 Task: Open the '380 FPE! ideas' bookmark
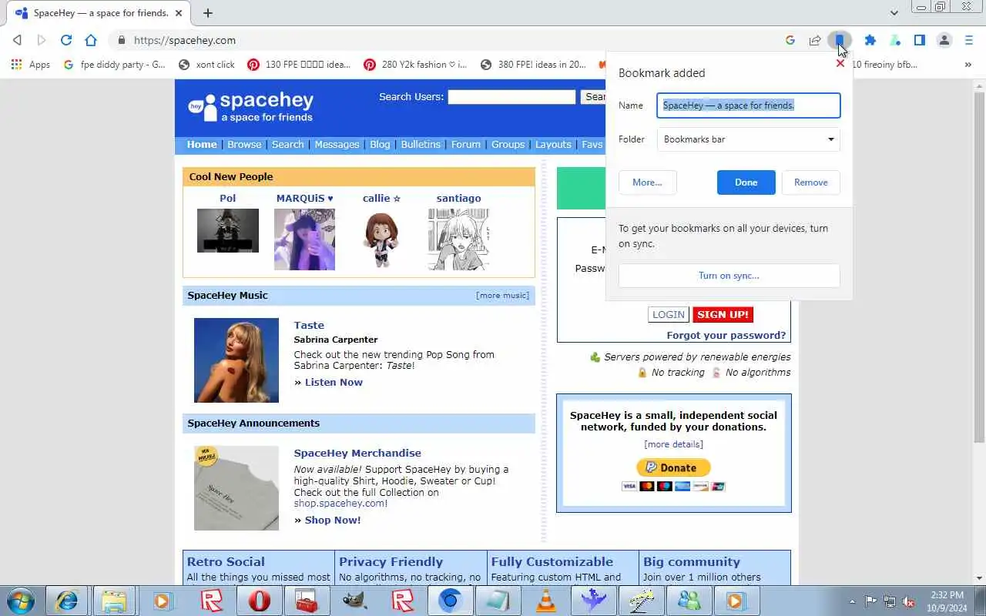[x=533, y=65]
